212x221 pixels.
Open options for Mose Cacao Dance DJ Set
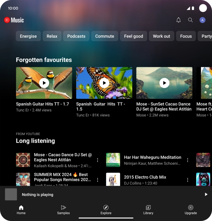98,160
